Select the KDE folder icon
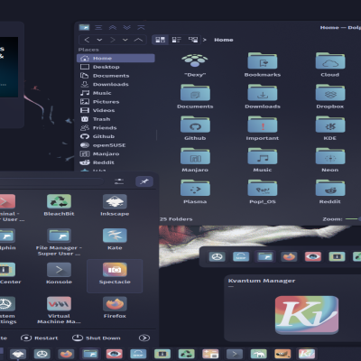 [330, 125]
